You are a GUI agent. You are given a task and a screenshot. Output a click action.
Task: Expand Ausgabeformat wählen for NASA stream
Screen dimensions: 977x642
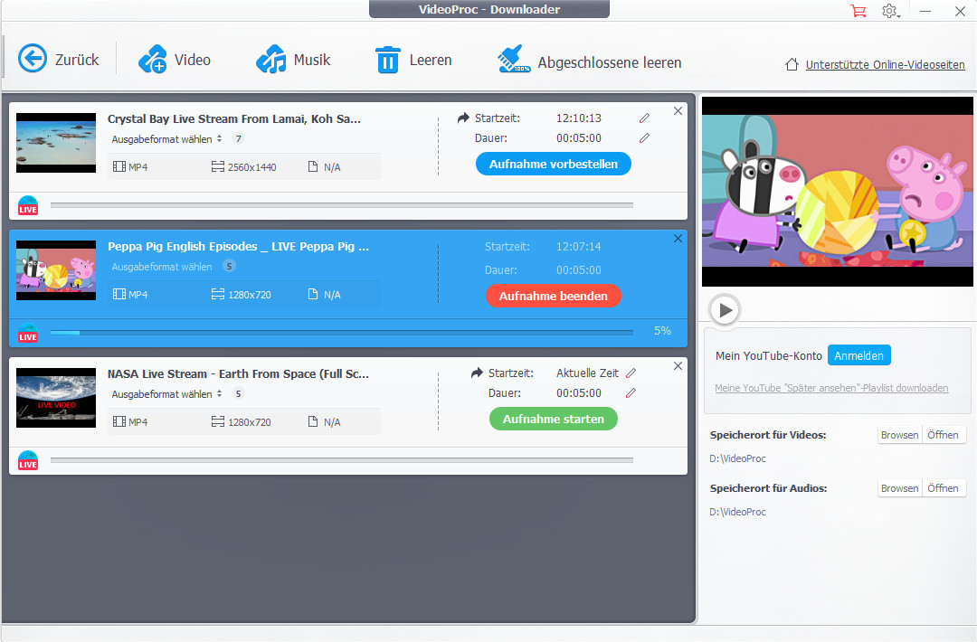166,394
